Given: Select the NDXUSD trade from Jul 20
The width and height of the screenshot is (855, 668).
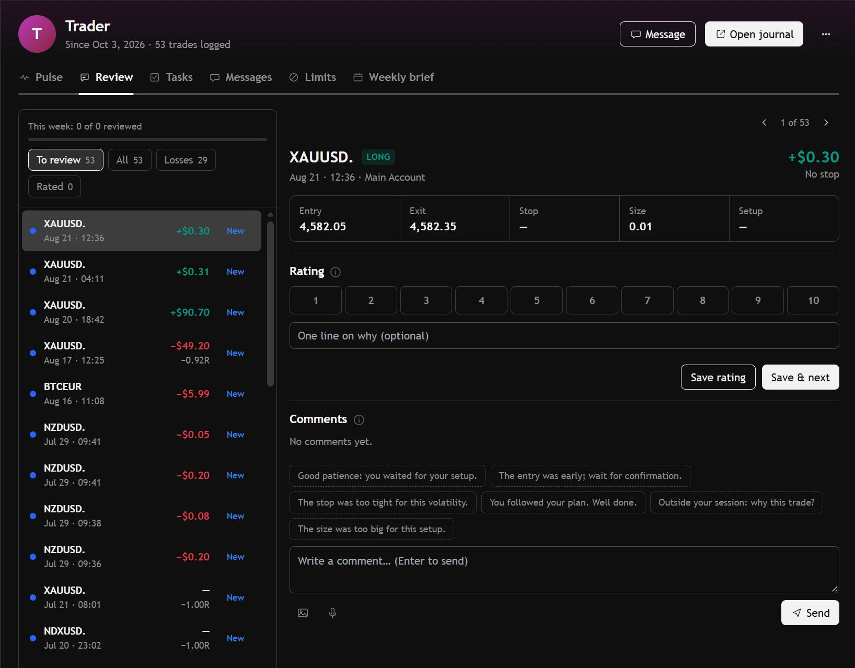Looking at the screenshot, I should (142, 638).
